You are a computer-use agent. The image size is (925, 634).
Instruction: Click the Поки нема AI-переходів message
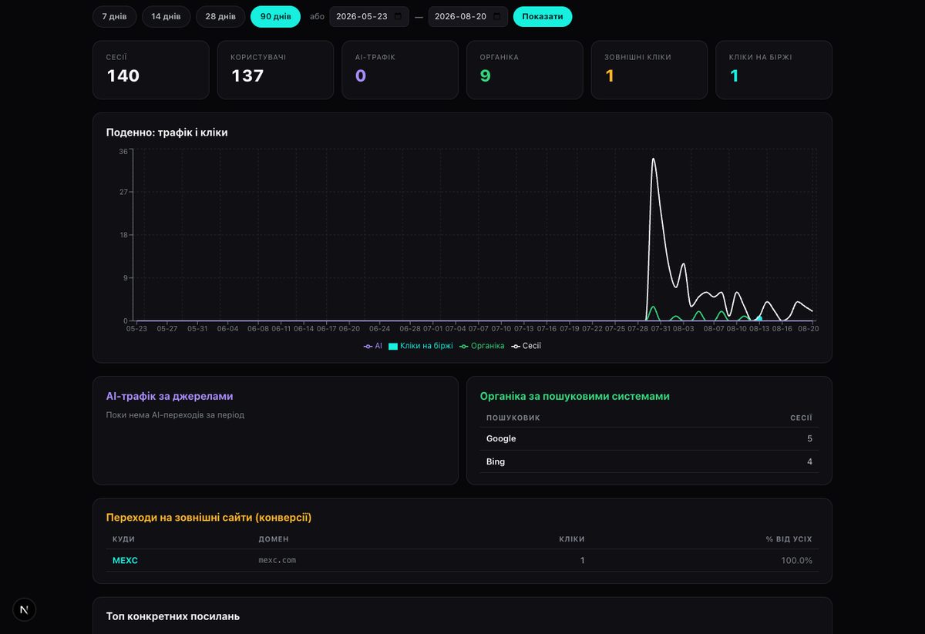point(175,415)
